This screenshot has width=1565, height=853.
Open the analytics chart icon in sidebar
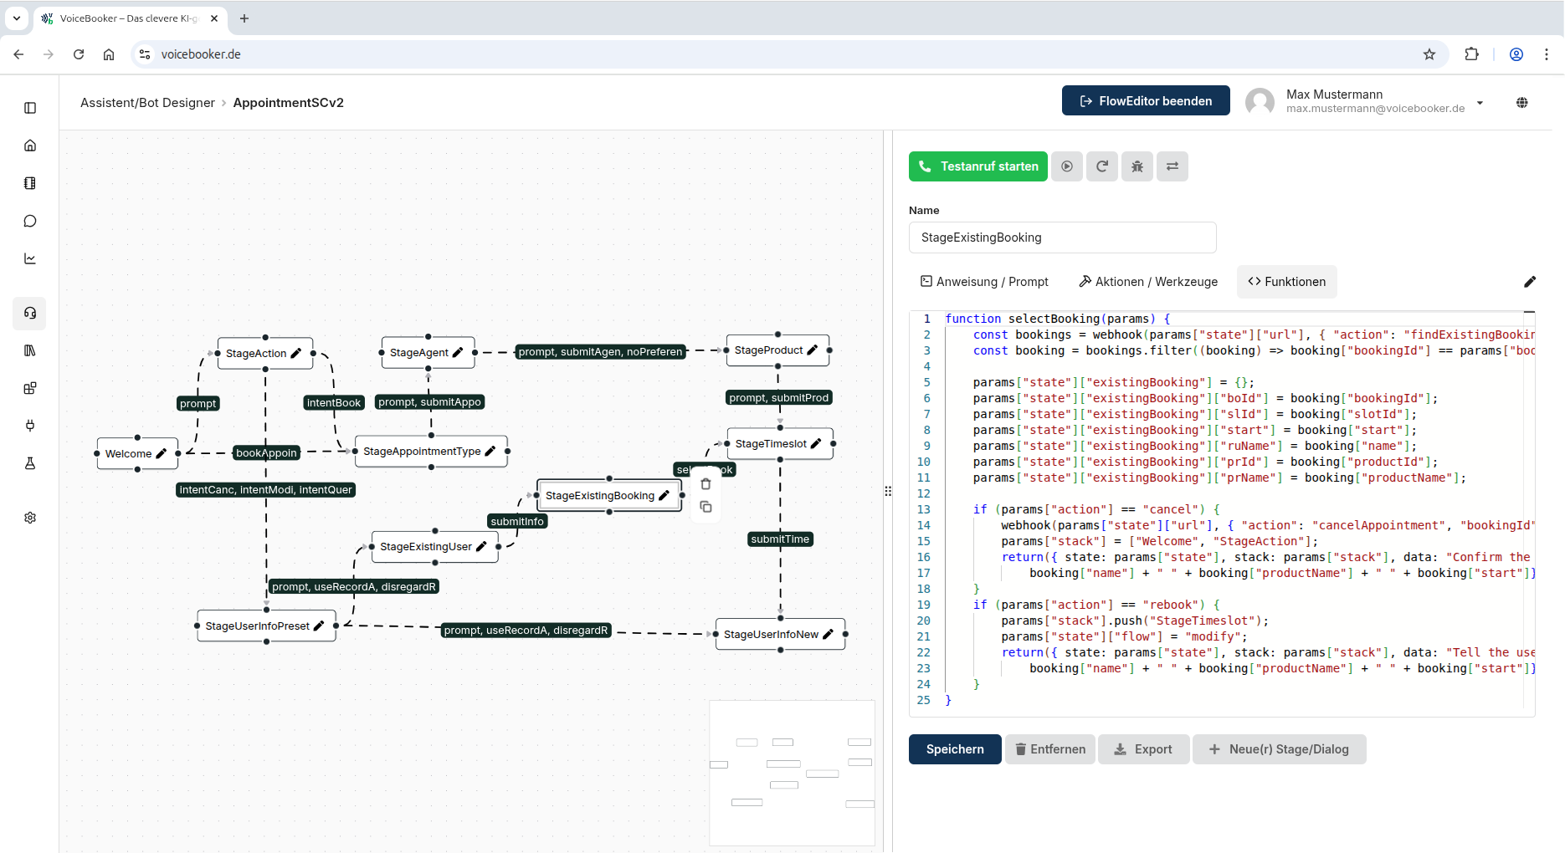tap(30, 258)
